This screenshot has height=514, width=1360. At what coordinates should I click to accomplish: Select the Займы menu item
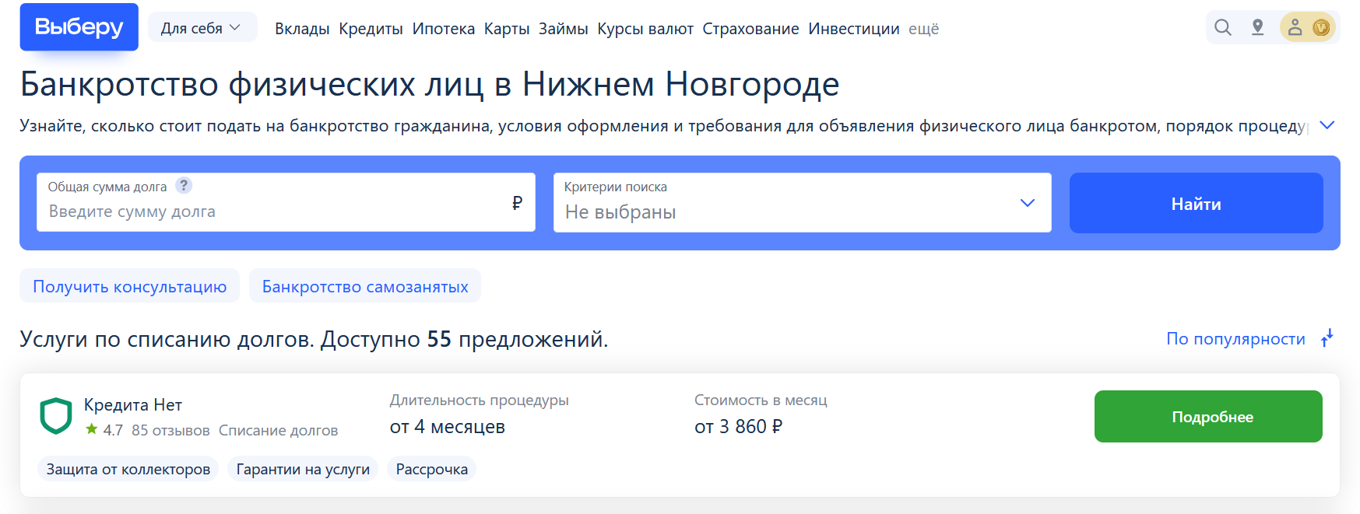point(564,29)
